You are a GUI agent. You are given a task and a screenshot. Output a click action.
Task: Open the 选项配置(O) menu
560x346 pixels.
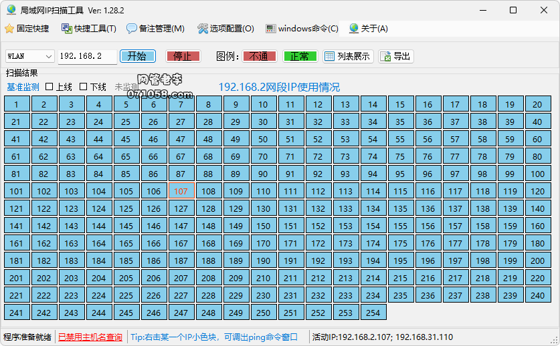click(x=225, y=29)
